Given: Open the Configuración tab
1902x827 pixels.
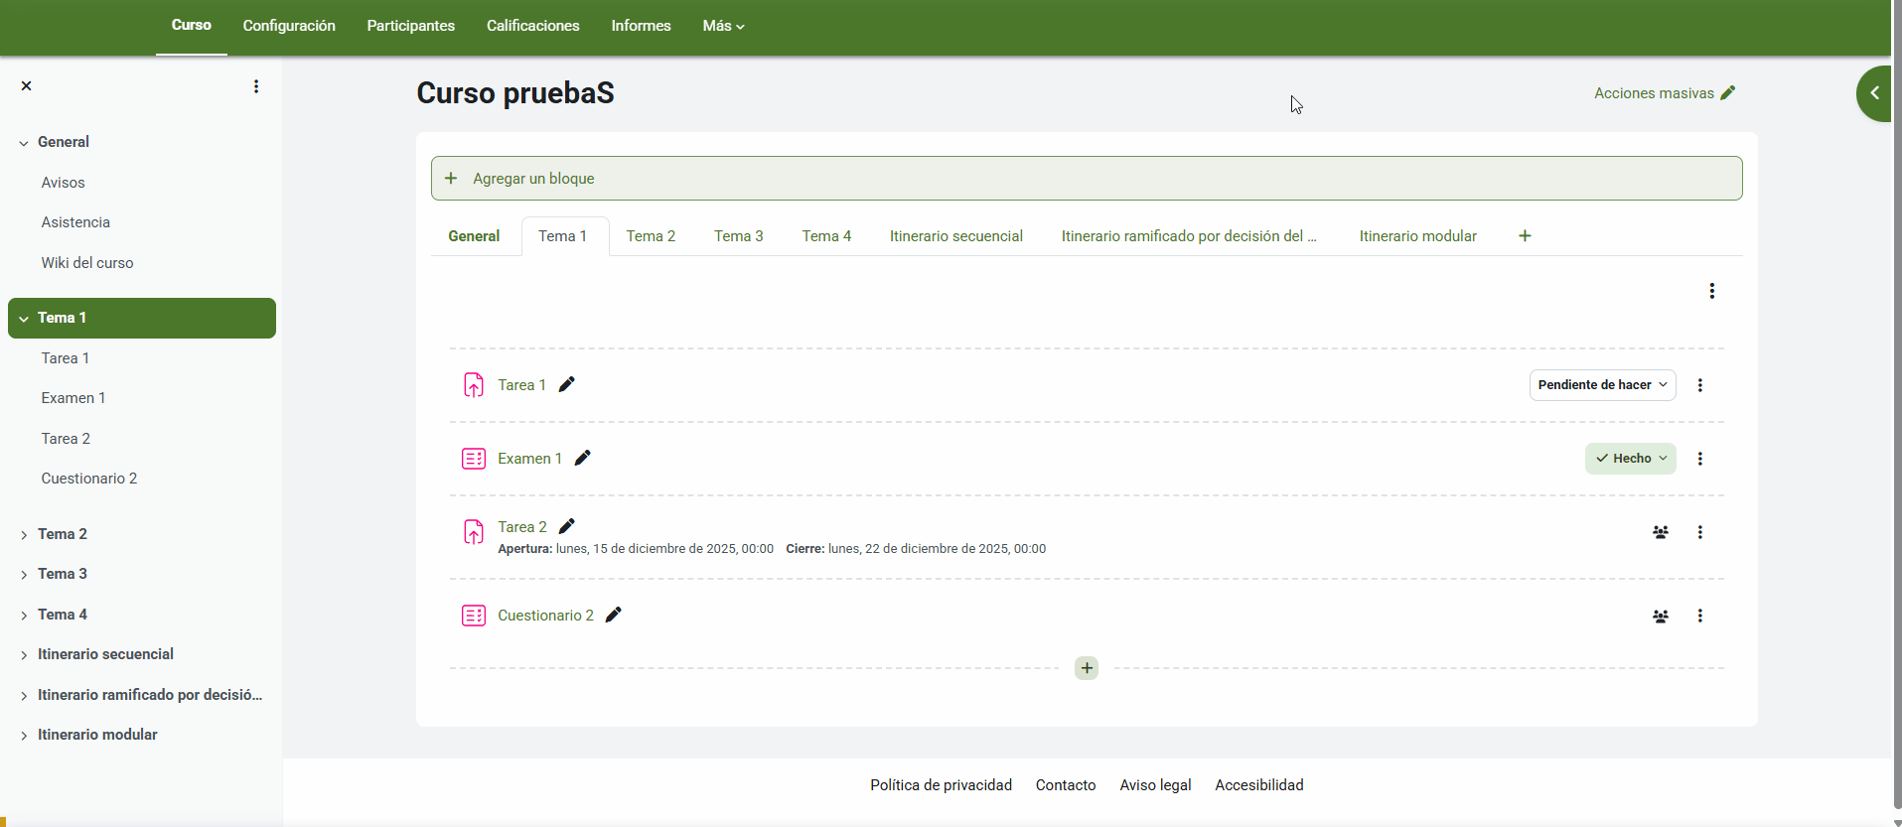Looking at the screenshot, I should point(289,26).
